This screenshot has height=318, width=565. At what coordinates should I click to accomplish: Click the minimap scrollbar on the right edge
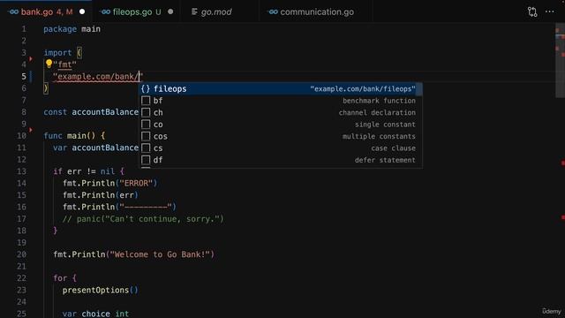(x=560, y=61)
